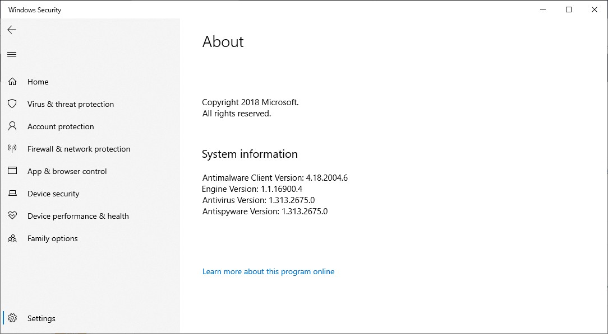Navigate to Device performance & health

(78, 216)
